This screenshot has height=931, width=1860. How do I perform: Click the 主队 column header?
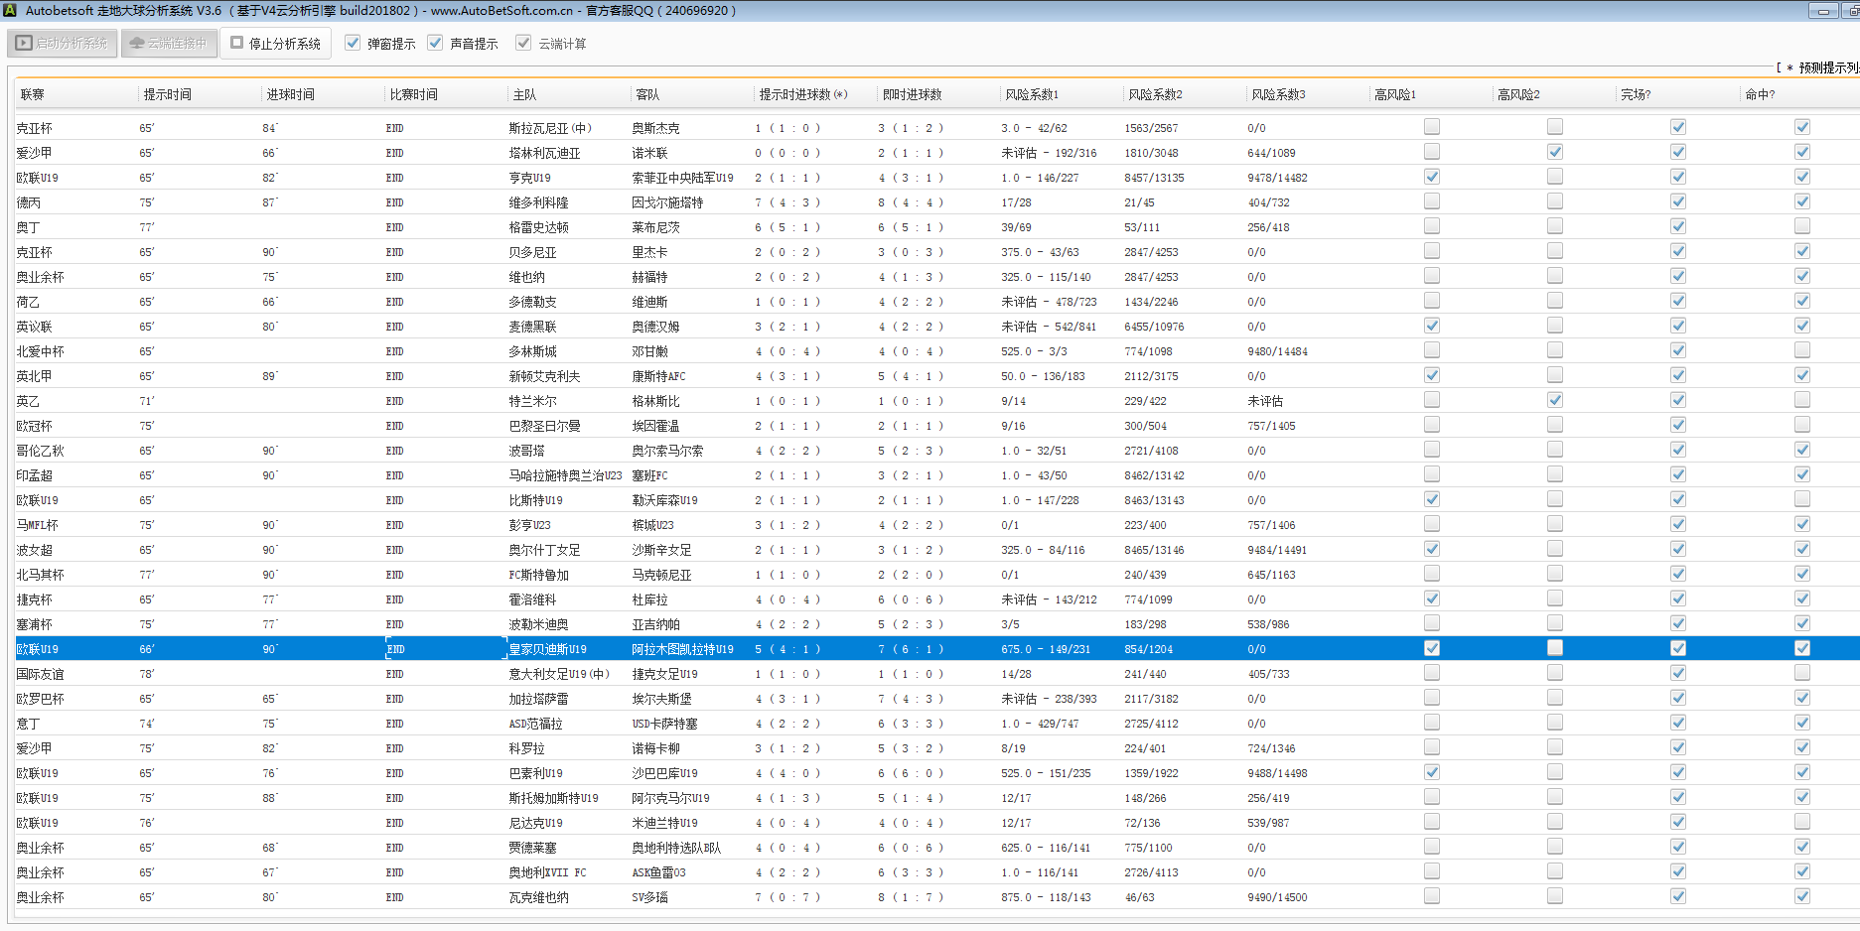(524, 95)
